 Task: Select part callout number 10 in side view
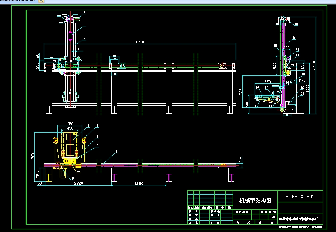tap(296, 24)
